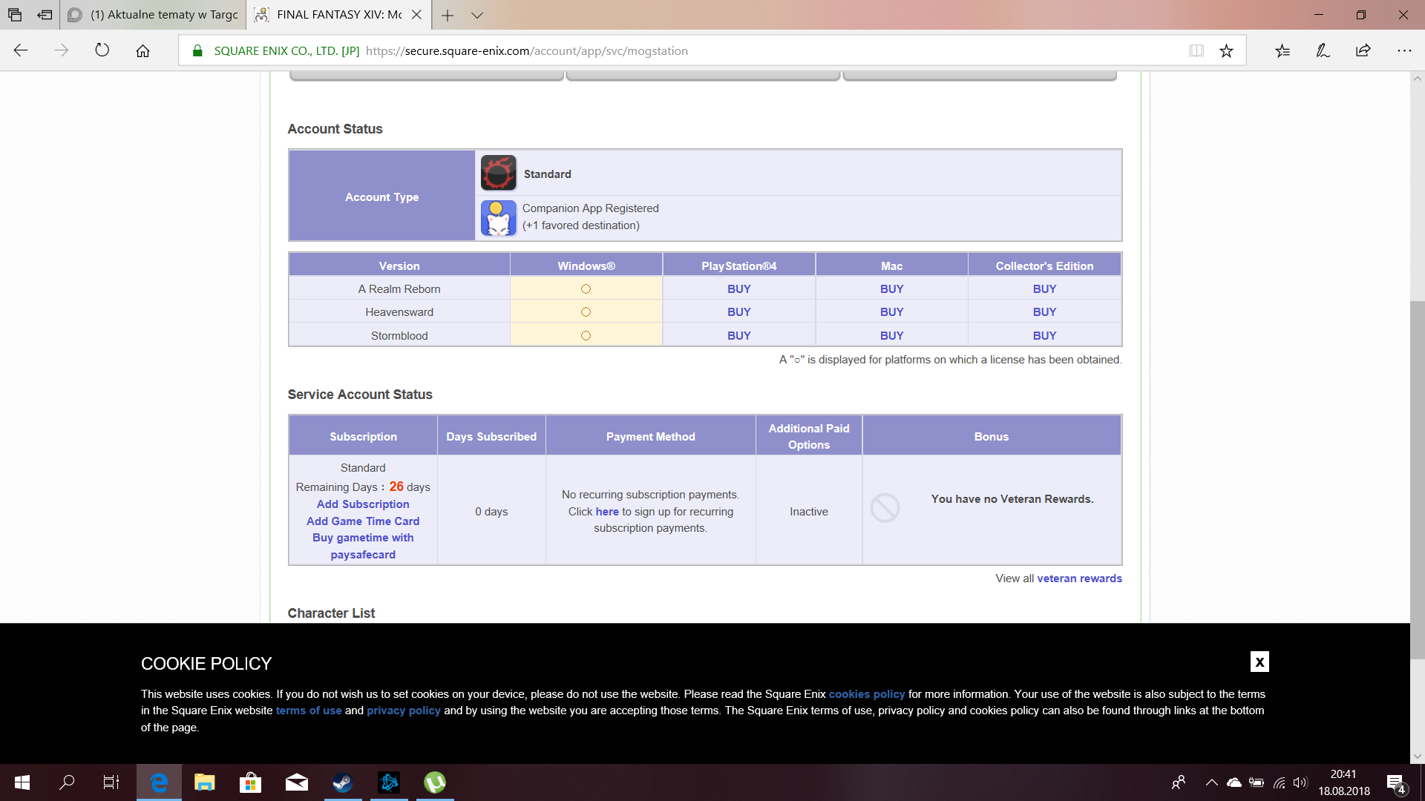Viewport: 1425px width, 801px height.
Task: Click the Share page icon
Action: click(x=1363, y=50)
